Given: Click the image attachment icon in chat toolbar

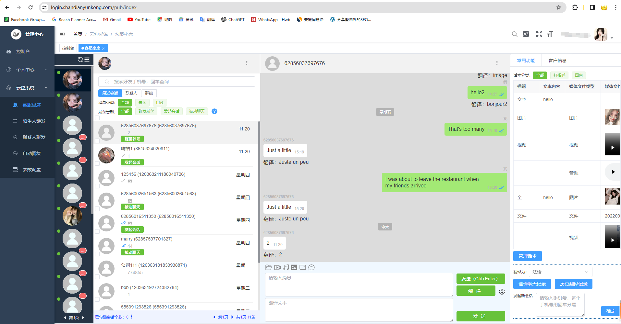Looking at the screenshot, I should (x=294, y=267).
